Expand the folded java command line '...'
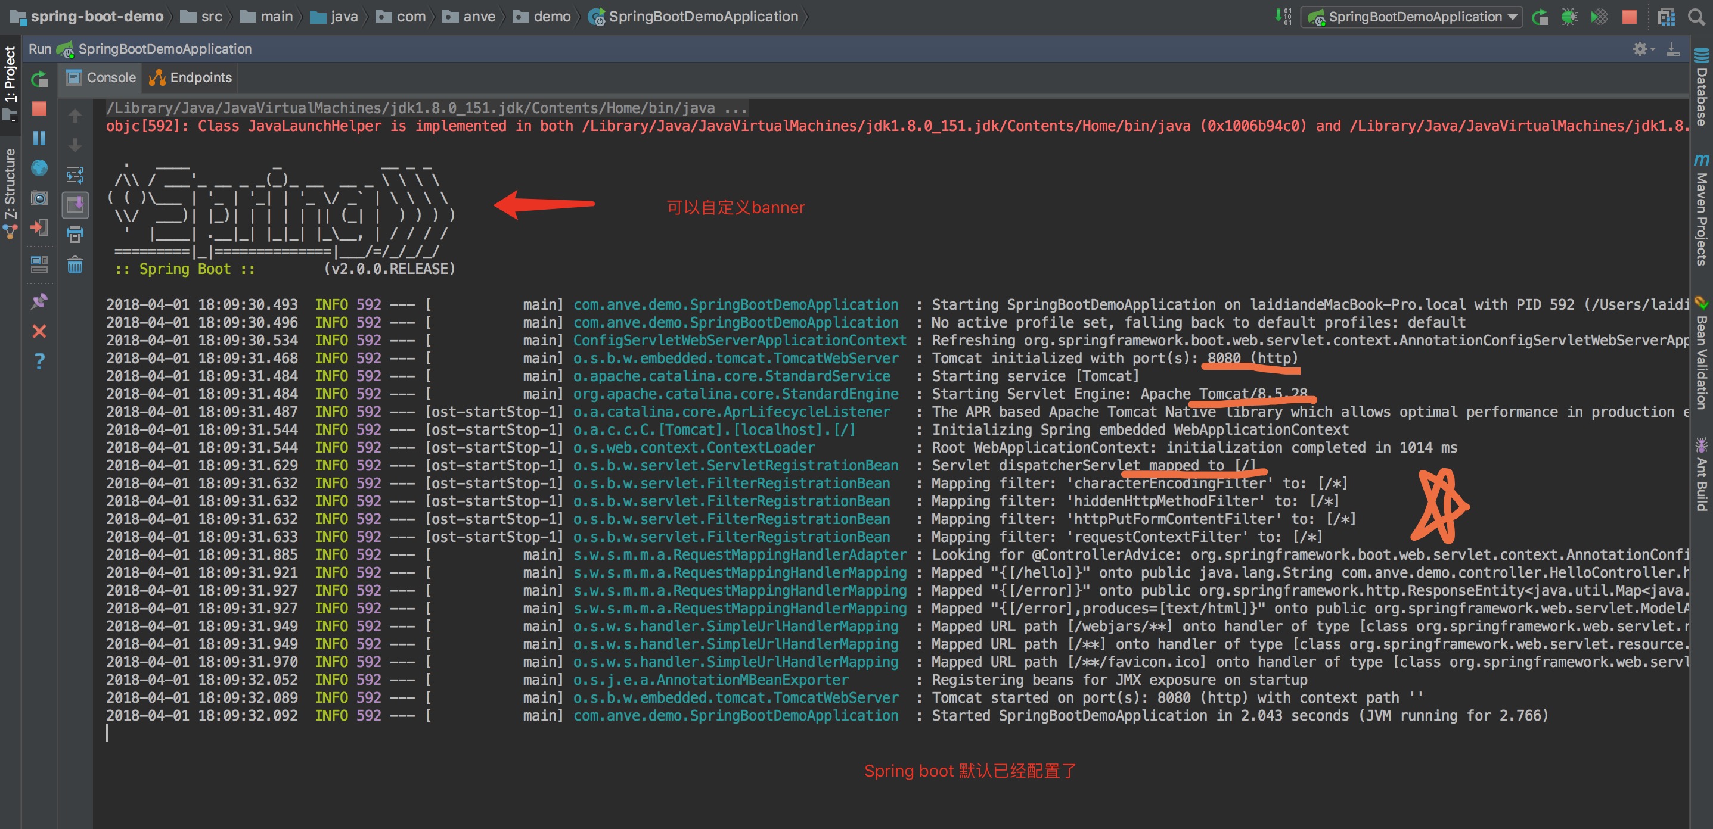This screenshot has height=829, width=1713. pyautogui.click(x=735, y=108)
